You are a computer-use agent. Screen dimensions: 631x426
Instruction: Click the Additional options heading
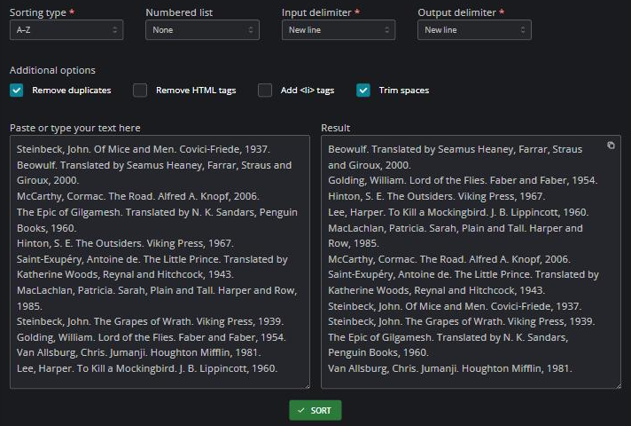pyautogui.click(x=52, y=70)
